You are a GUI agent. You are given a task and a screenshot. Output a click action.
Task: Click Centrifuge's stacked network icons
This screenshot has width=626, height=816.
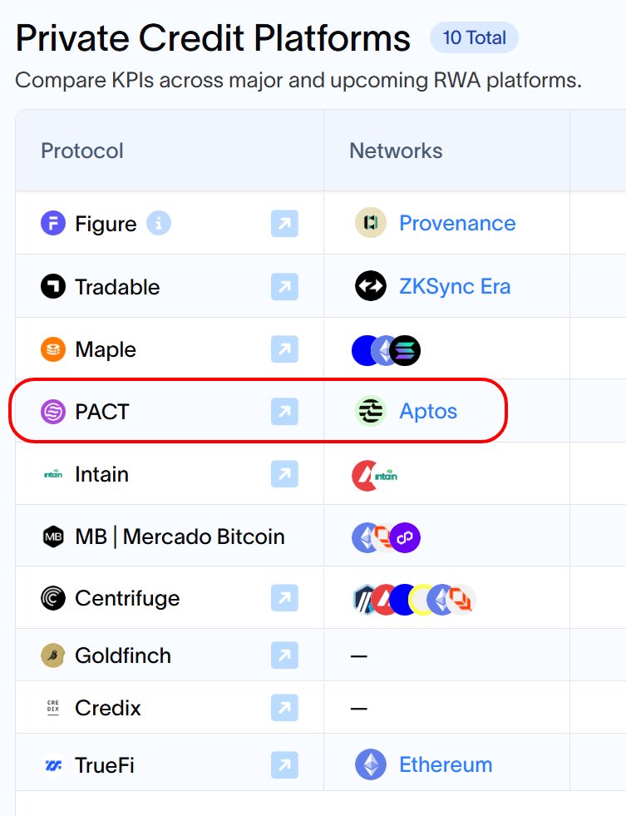tap(413, 598)
